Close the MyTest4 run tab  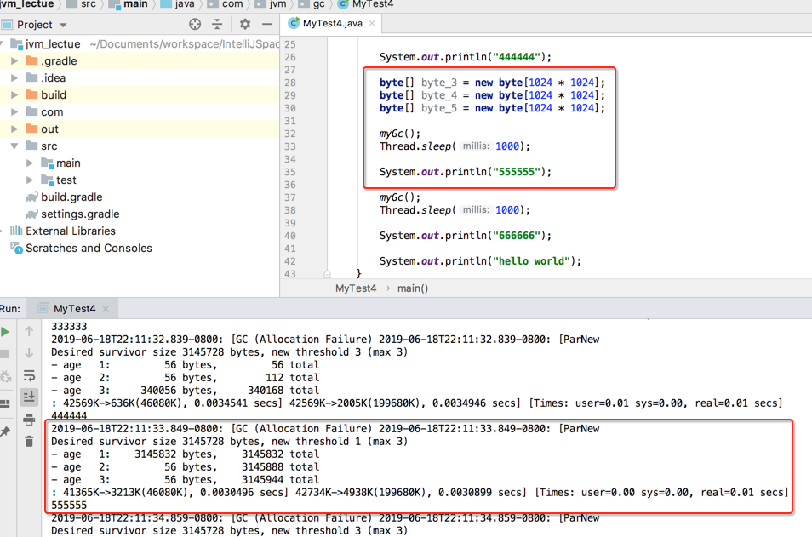click(106, 309)
